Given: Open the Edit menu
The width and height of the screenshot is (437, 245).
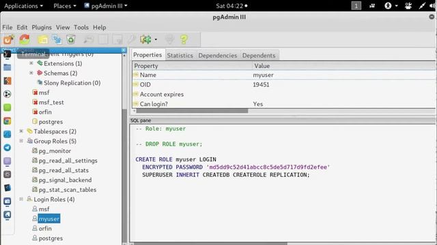Looking at the screenshot, I should pos(22,27).
